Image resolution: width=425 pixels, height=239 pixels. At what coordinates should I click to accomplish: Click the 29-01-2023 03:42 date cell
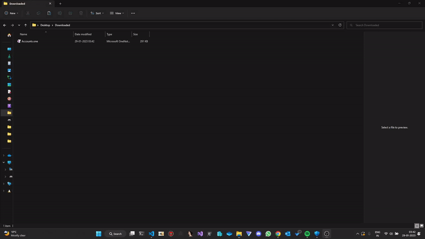pyautogui.click(x=84, y=41)
